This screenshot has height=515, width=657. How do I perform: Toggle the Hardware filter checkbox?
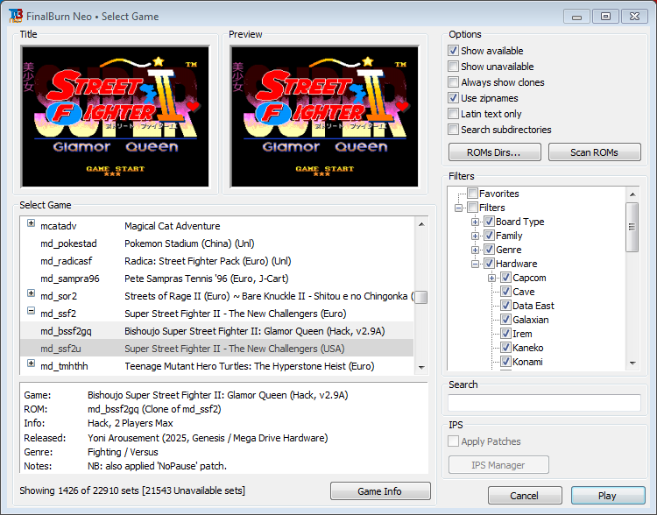click(x=489, y=264)
